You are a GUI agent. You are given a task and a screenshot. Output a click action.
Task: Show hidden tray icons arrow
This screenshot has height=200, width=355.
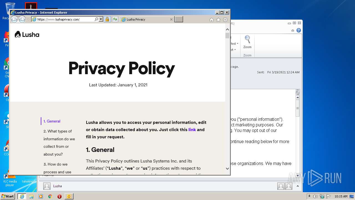[x=309, y=196]
